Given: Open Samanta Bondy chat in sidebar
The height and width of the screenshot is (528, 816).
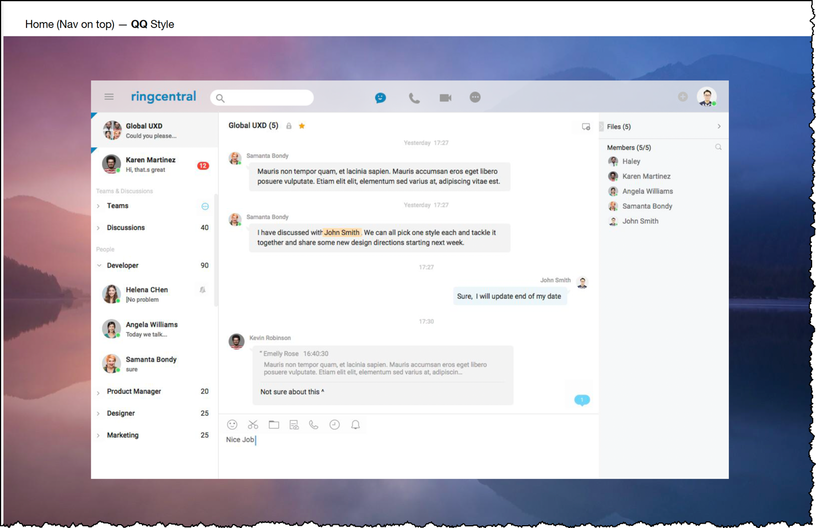Looking at the screenshot, I should 155,364.
